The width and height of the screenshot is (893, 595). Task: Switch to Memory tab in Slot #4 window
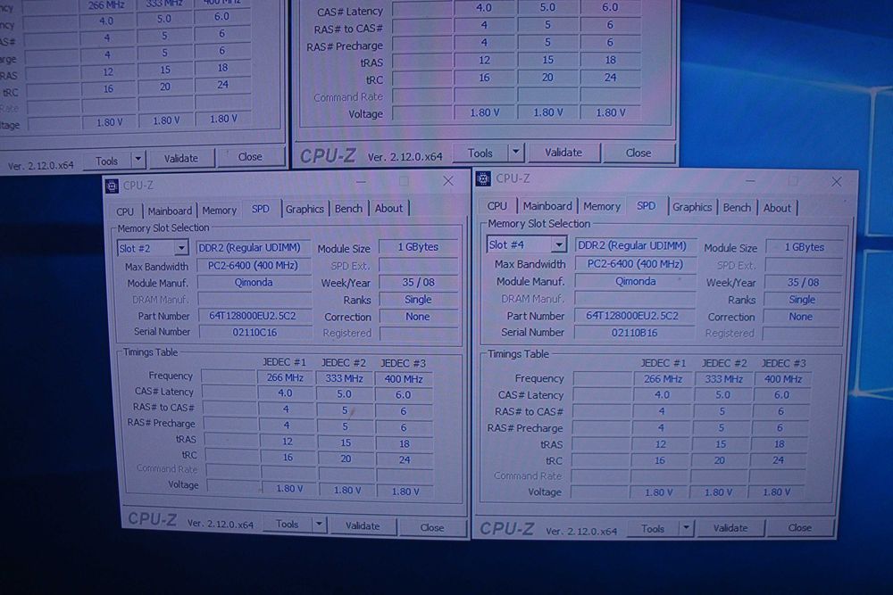[x=601, y=206]
